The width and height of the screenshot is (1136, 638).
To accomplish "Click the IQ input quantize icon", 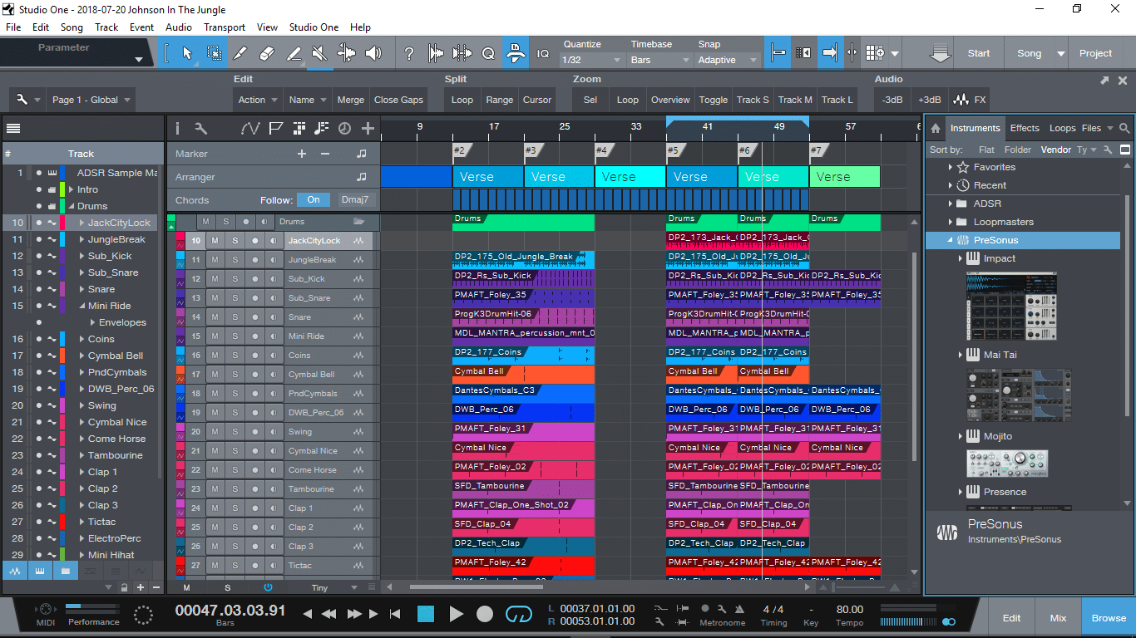I will click(543, 53).
